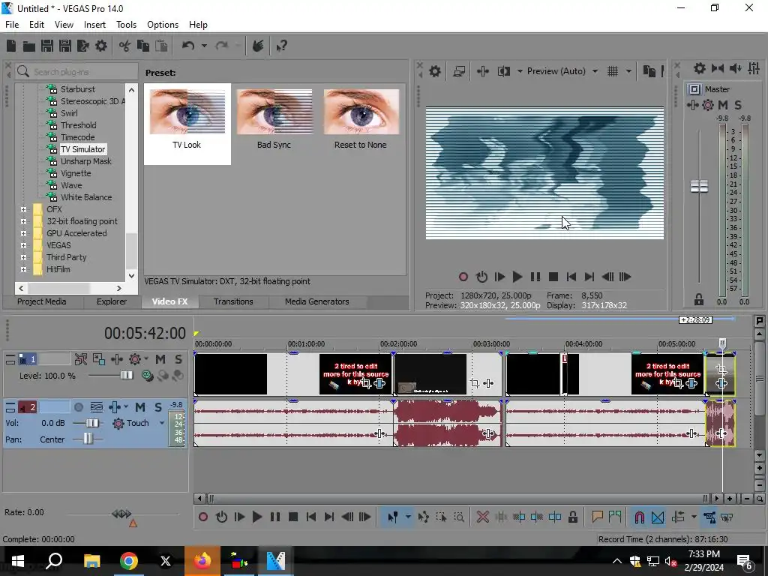Image resolution: width=768 pixels, height=576 pixels.
Task: Cut selection using scissors icon
Action: [x=125, y=46]
